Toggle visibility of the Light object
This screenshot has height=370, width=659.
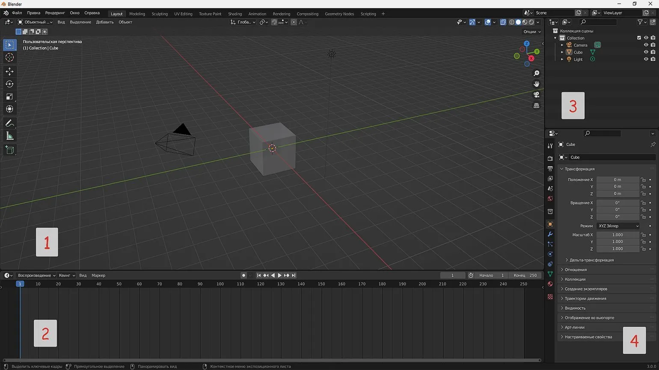(x=646, y=59)
